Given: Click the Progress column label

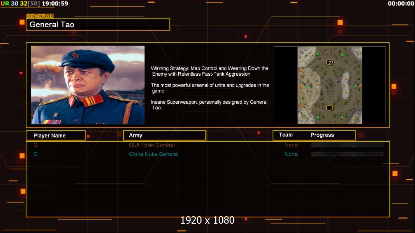Looking at the screenshot, I should [322, 135].
